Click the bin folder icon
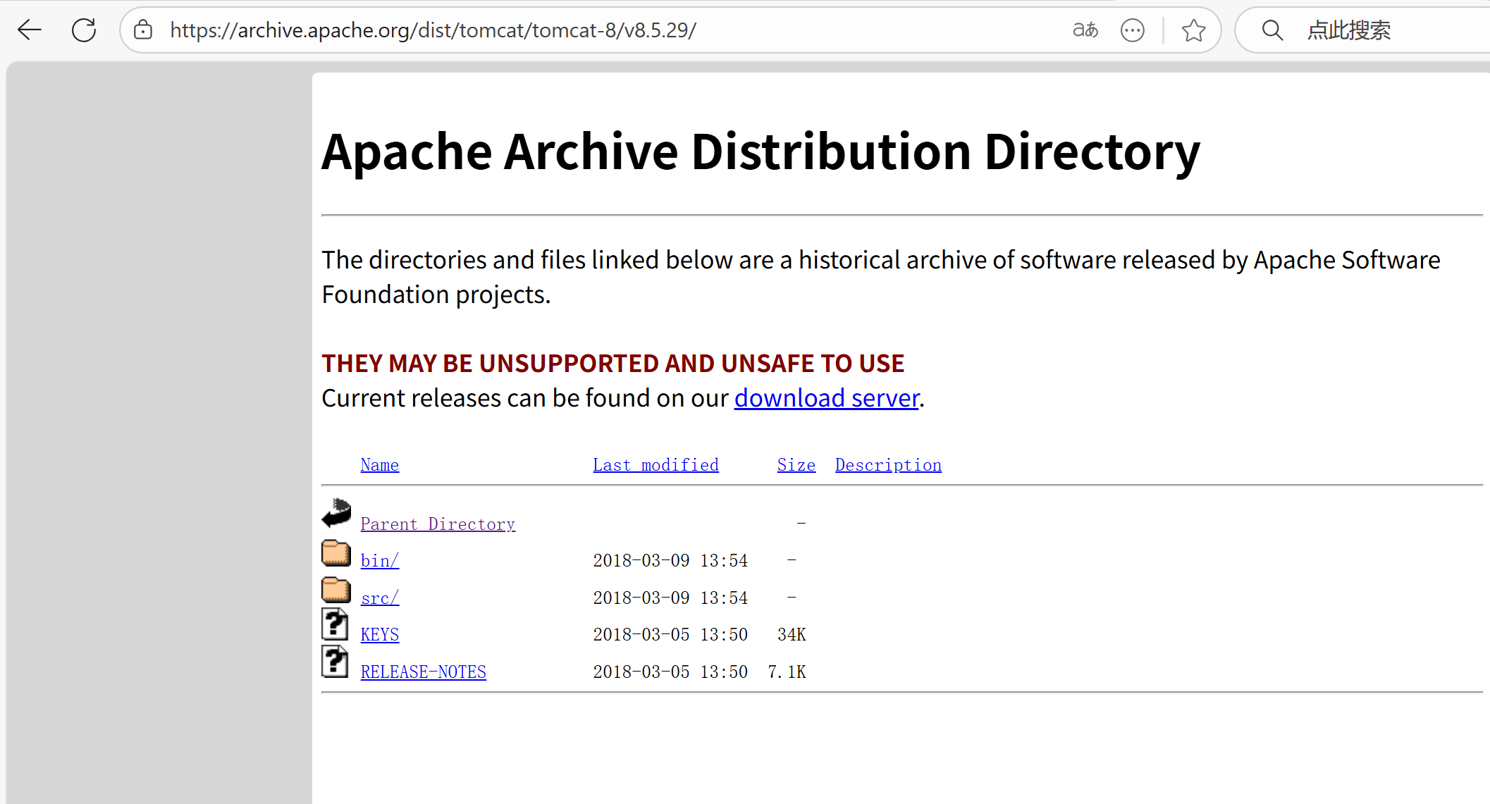 click(x=336, y=554)
